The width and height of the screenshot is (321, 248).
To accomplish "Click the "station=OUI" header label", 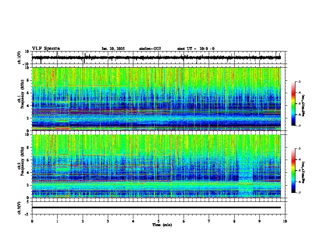I will (150, 49).
